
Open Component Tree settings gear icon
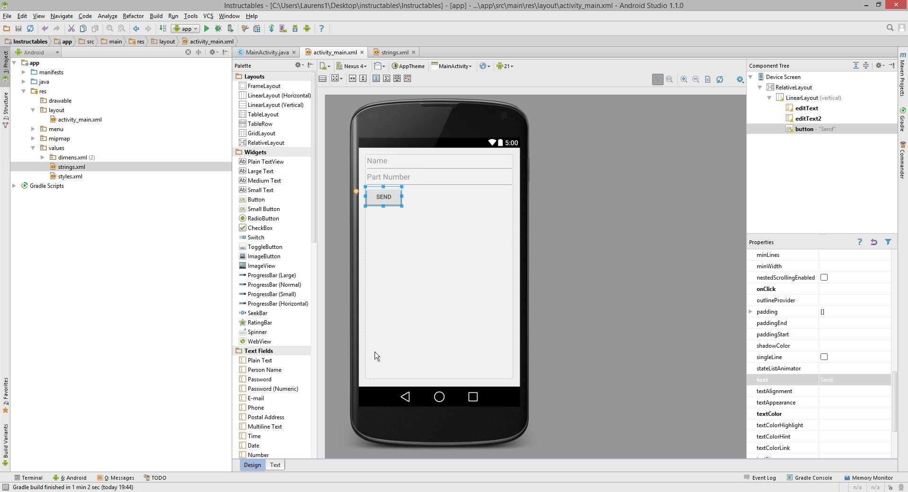click(879, 65)
